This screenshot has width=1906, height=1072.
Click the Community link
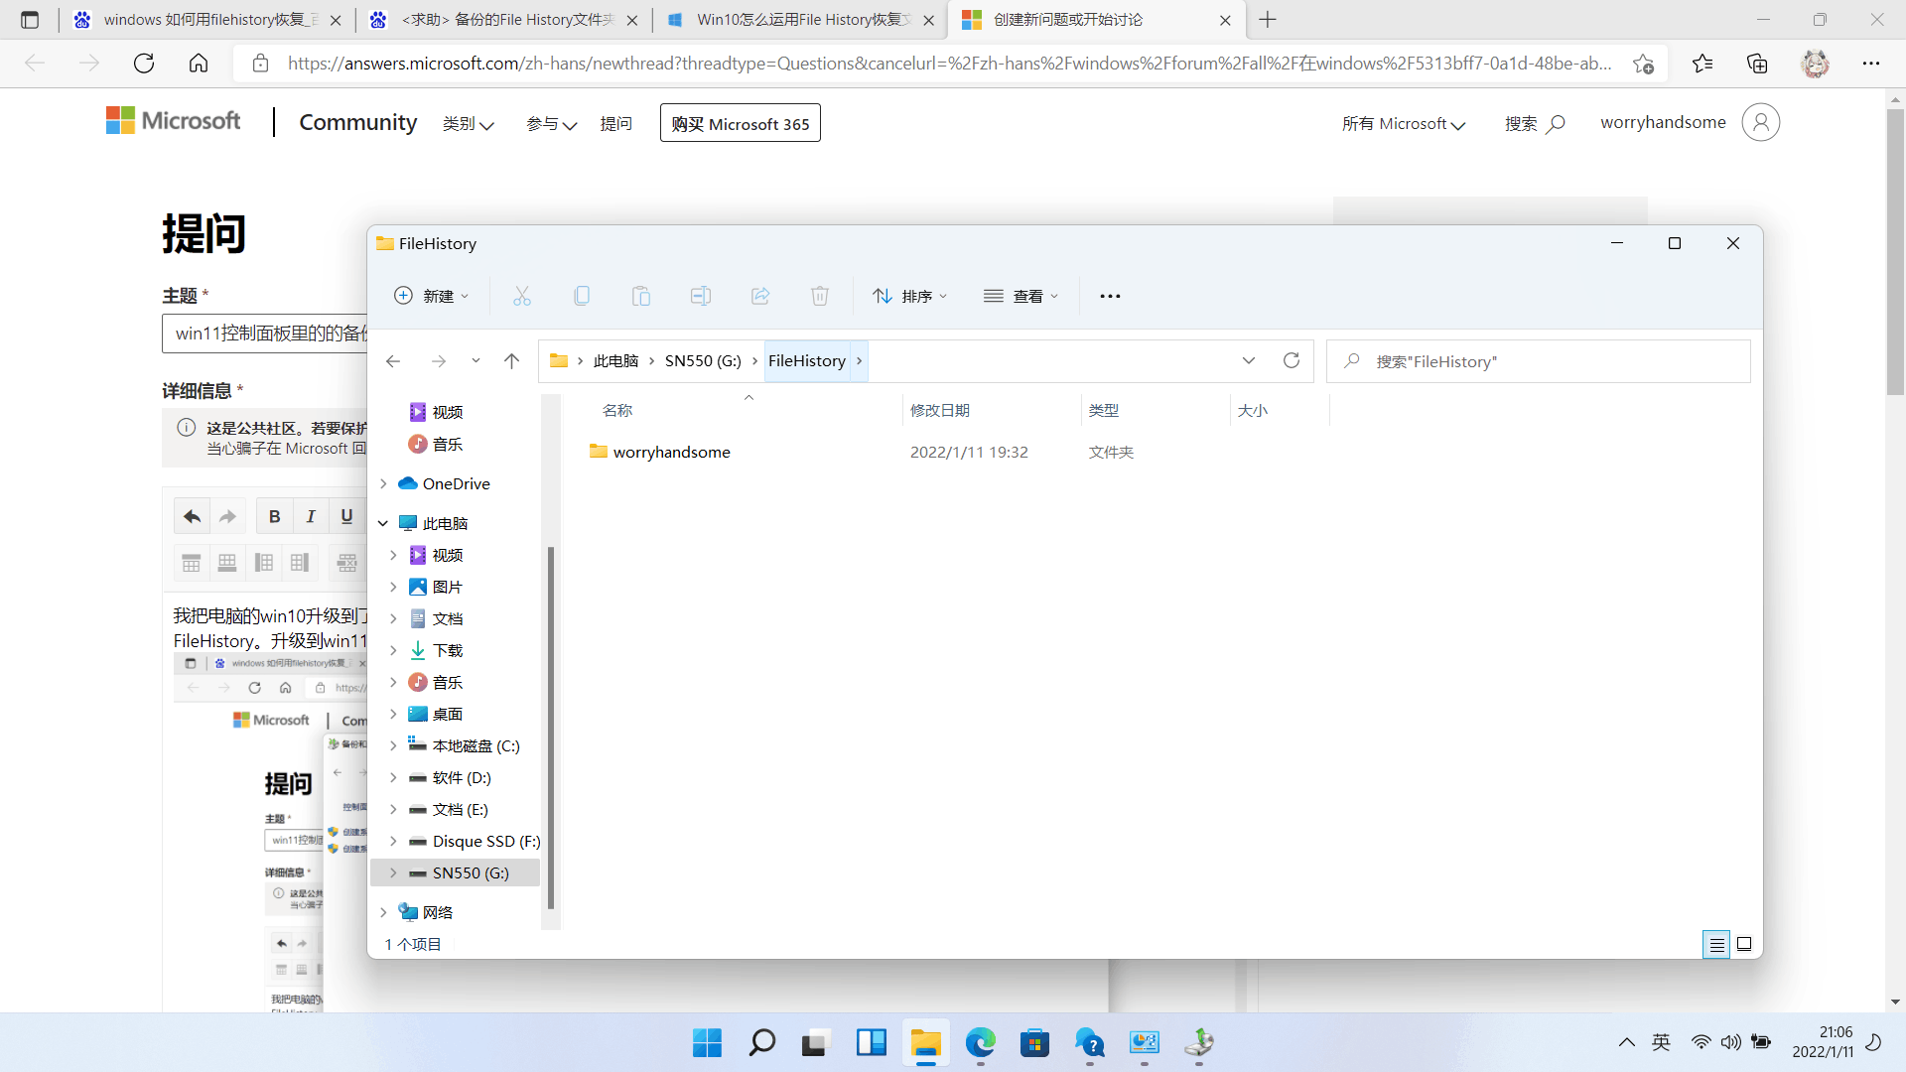(x=358, y=122)
